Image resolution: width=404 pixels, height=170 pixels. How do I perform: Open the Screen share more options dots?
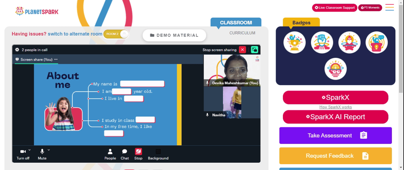click(x=56, y=59)
